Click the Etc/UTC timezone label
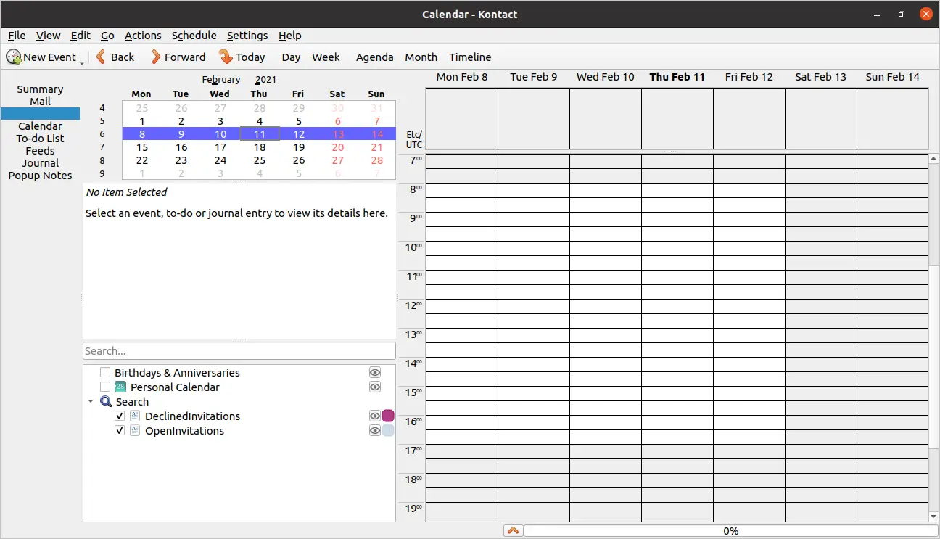The image size is (940, 539). (x=414, y=140)
